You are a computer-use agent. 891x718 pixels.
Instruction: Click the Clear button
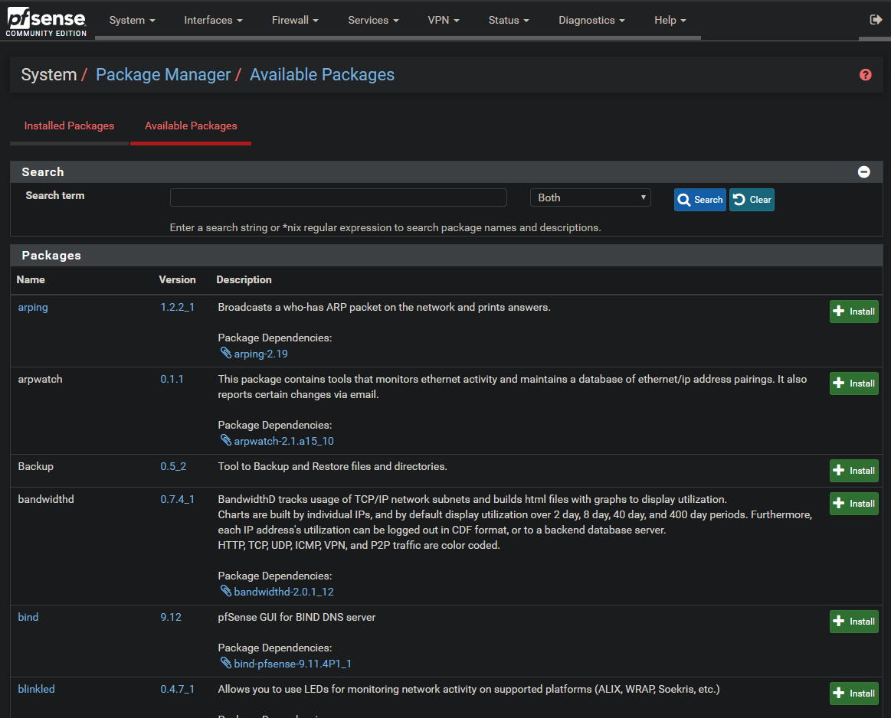pyautogui.click(x=752, y=200)
